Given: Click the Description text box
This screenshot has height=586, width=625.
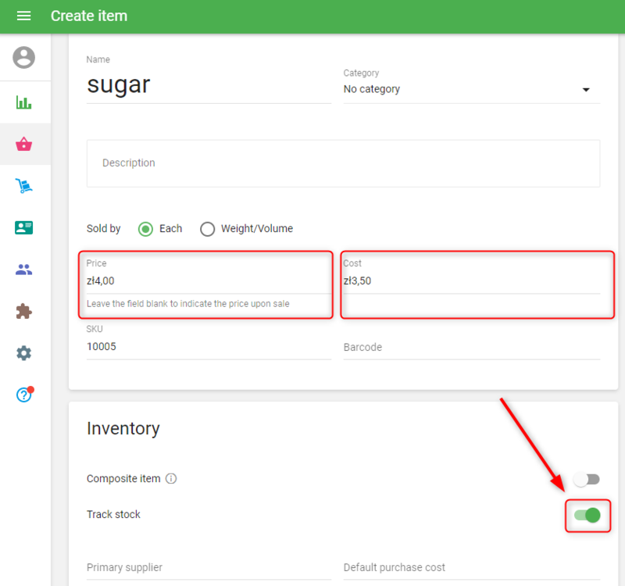Looking at the screenshot, I should coord(343,163).
